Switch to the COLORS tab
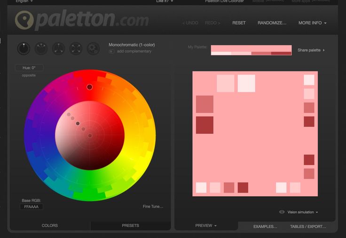 [50, 226]
